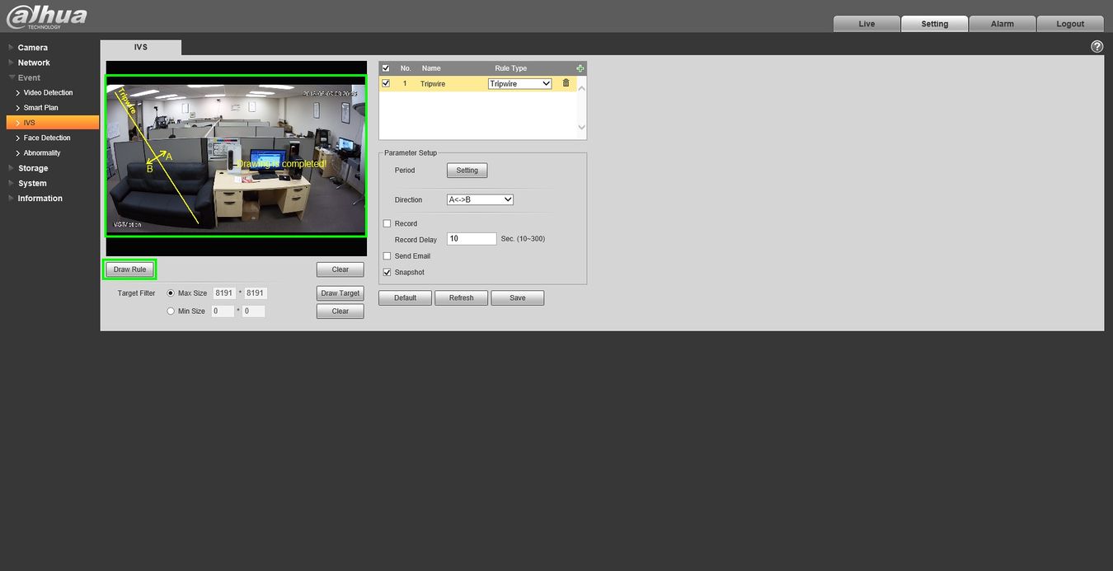
Task: Click the scroll down arrow in rule list
Action: click(582, 127)
